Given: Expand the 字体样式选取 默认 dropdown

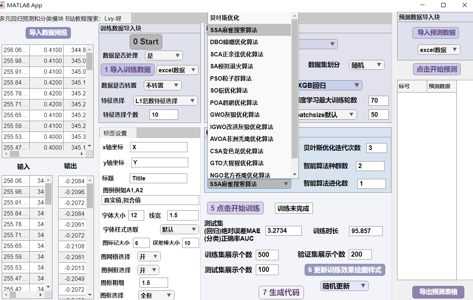Looking at the screenshot, I should pyautogui.click(x=179, y=230).
